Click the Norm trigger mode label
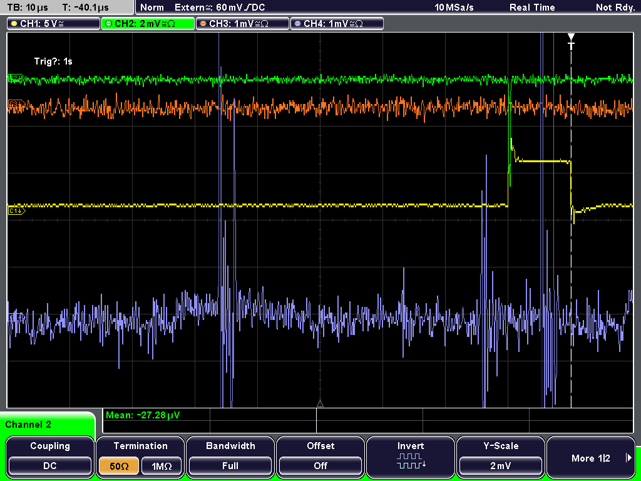Image resolution: width=641 pixels, height=481 pixels. (151, 8)
